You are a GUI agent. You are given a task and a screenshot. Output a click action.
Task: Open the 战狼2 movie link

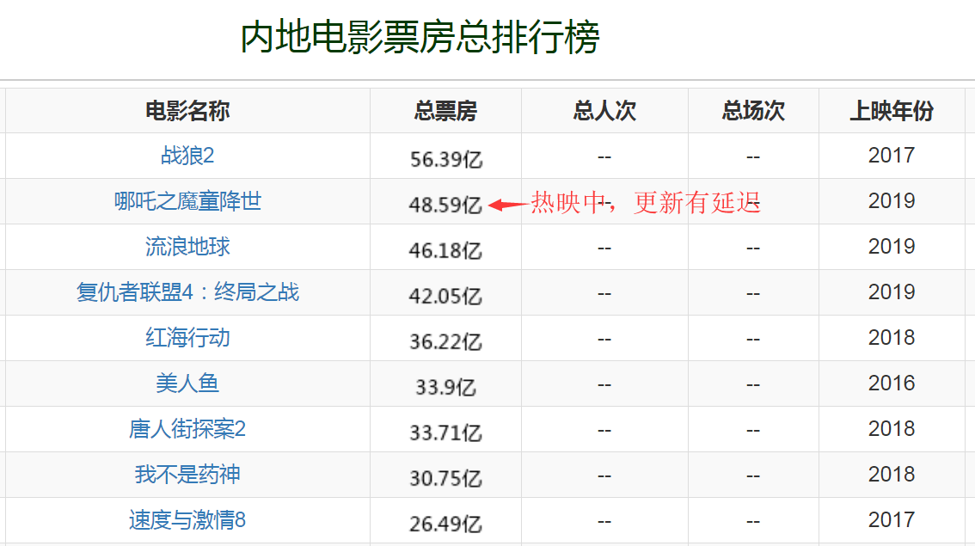(x=187, y=156)
